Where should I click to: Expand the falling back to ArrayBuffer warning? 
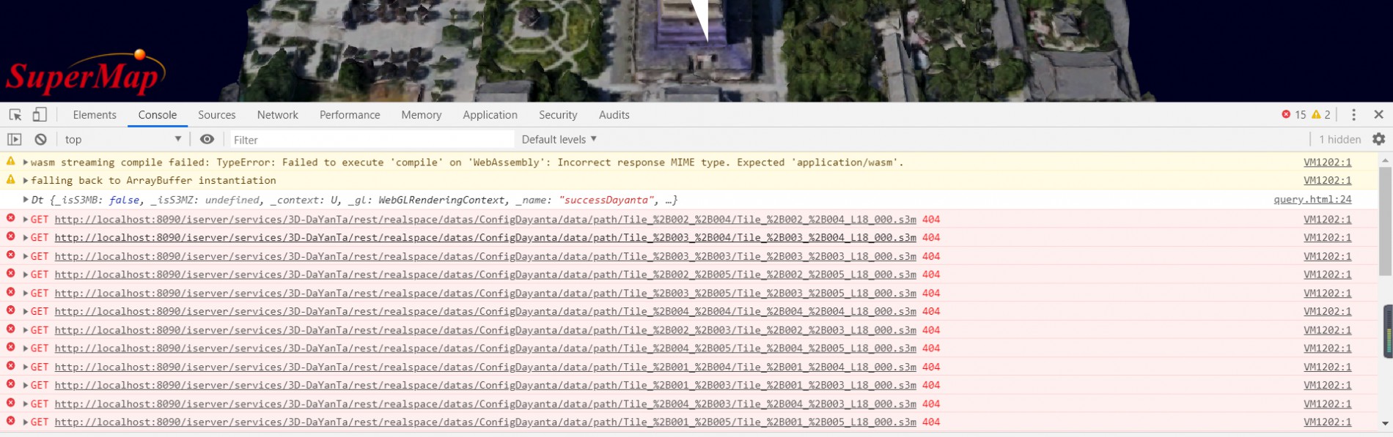coord(26,180)
